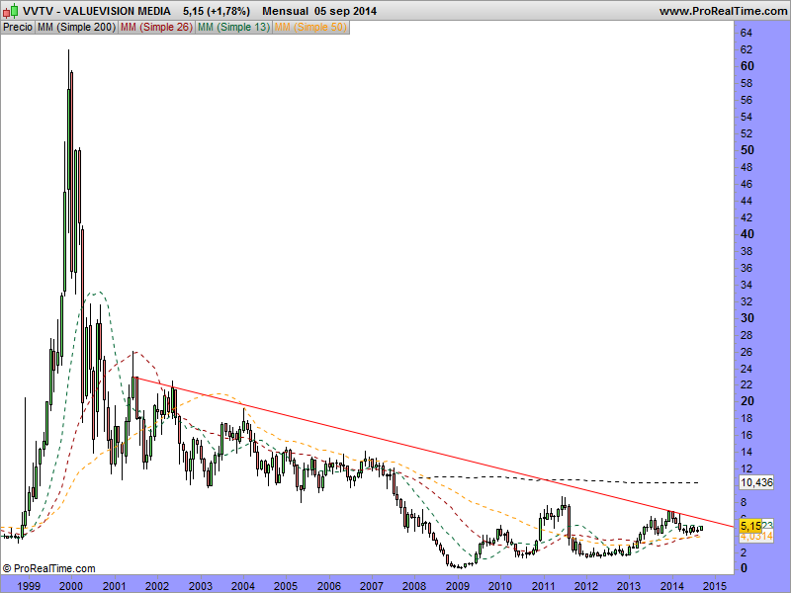Click the 2010 year label on time axis
Image resolution: width=791 pixels, height=593 pixels.
(500, 586)
